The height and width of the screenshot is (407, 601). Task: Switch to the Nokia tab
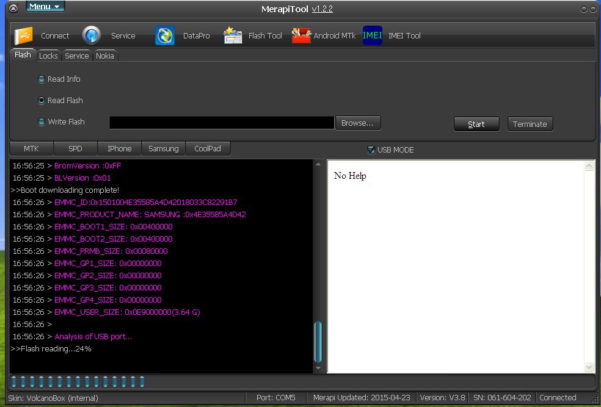pyautogui.click(x=105, y=56)
